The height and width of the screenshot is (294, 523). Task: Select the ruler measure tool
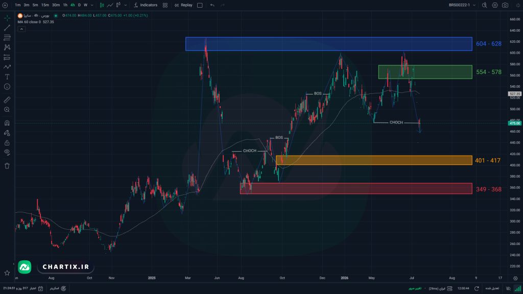coord(7,100)
